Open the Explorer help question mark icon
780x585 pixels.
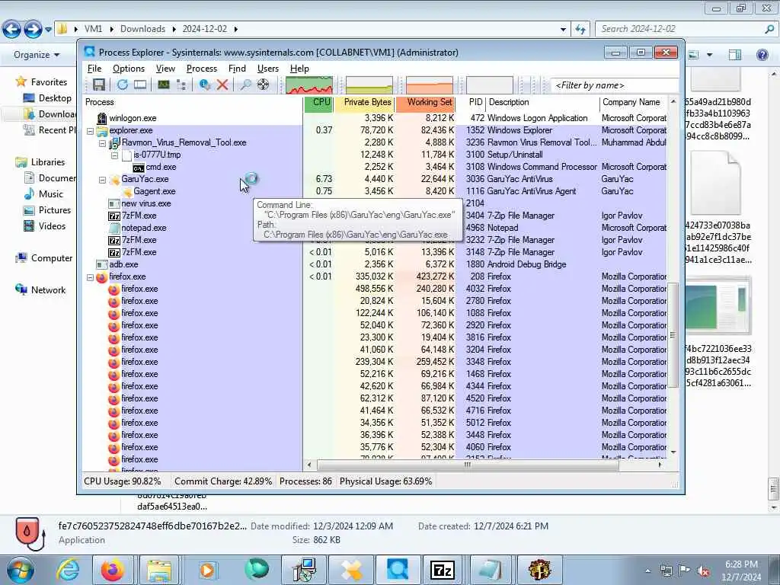click(762, 55)
